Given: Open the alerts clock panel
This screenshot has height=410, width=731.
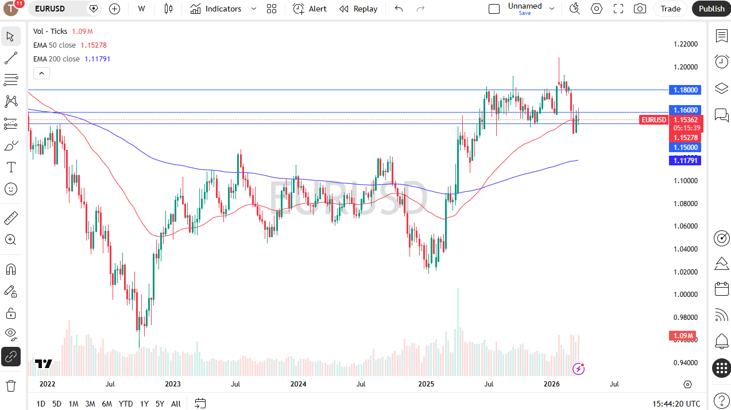Looking at the screenshot, I should click(x=721, y=61).
